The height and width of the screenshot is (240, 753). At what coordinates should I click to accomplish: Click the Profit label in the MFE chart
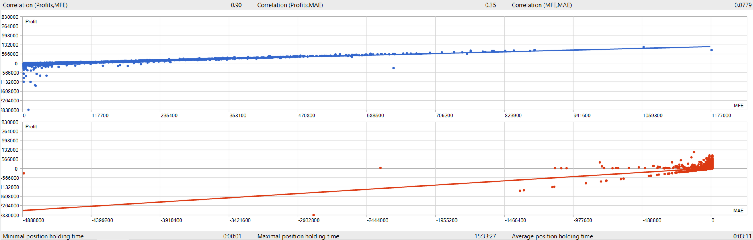coord(31,22)
